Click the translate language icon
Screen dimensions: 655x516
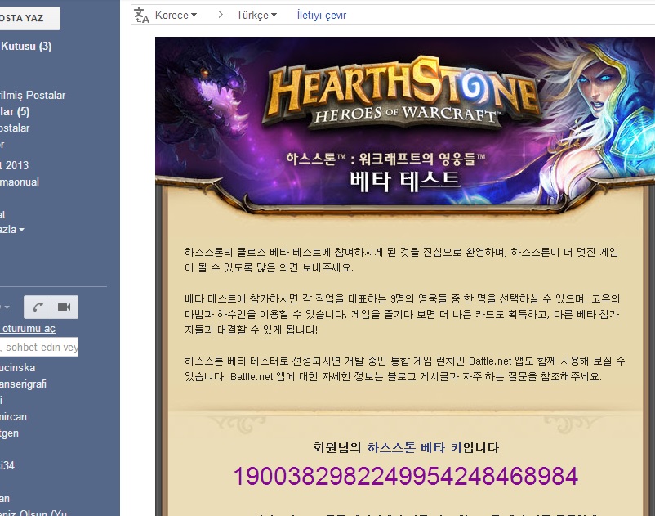[x=141, y=15]
